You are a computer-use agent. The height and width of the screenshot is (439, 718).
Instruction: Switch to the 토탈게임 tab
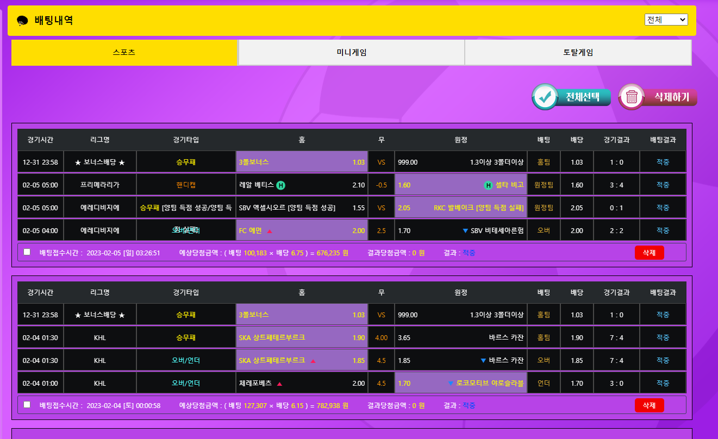tap(578, 53)
